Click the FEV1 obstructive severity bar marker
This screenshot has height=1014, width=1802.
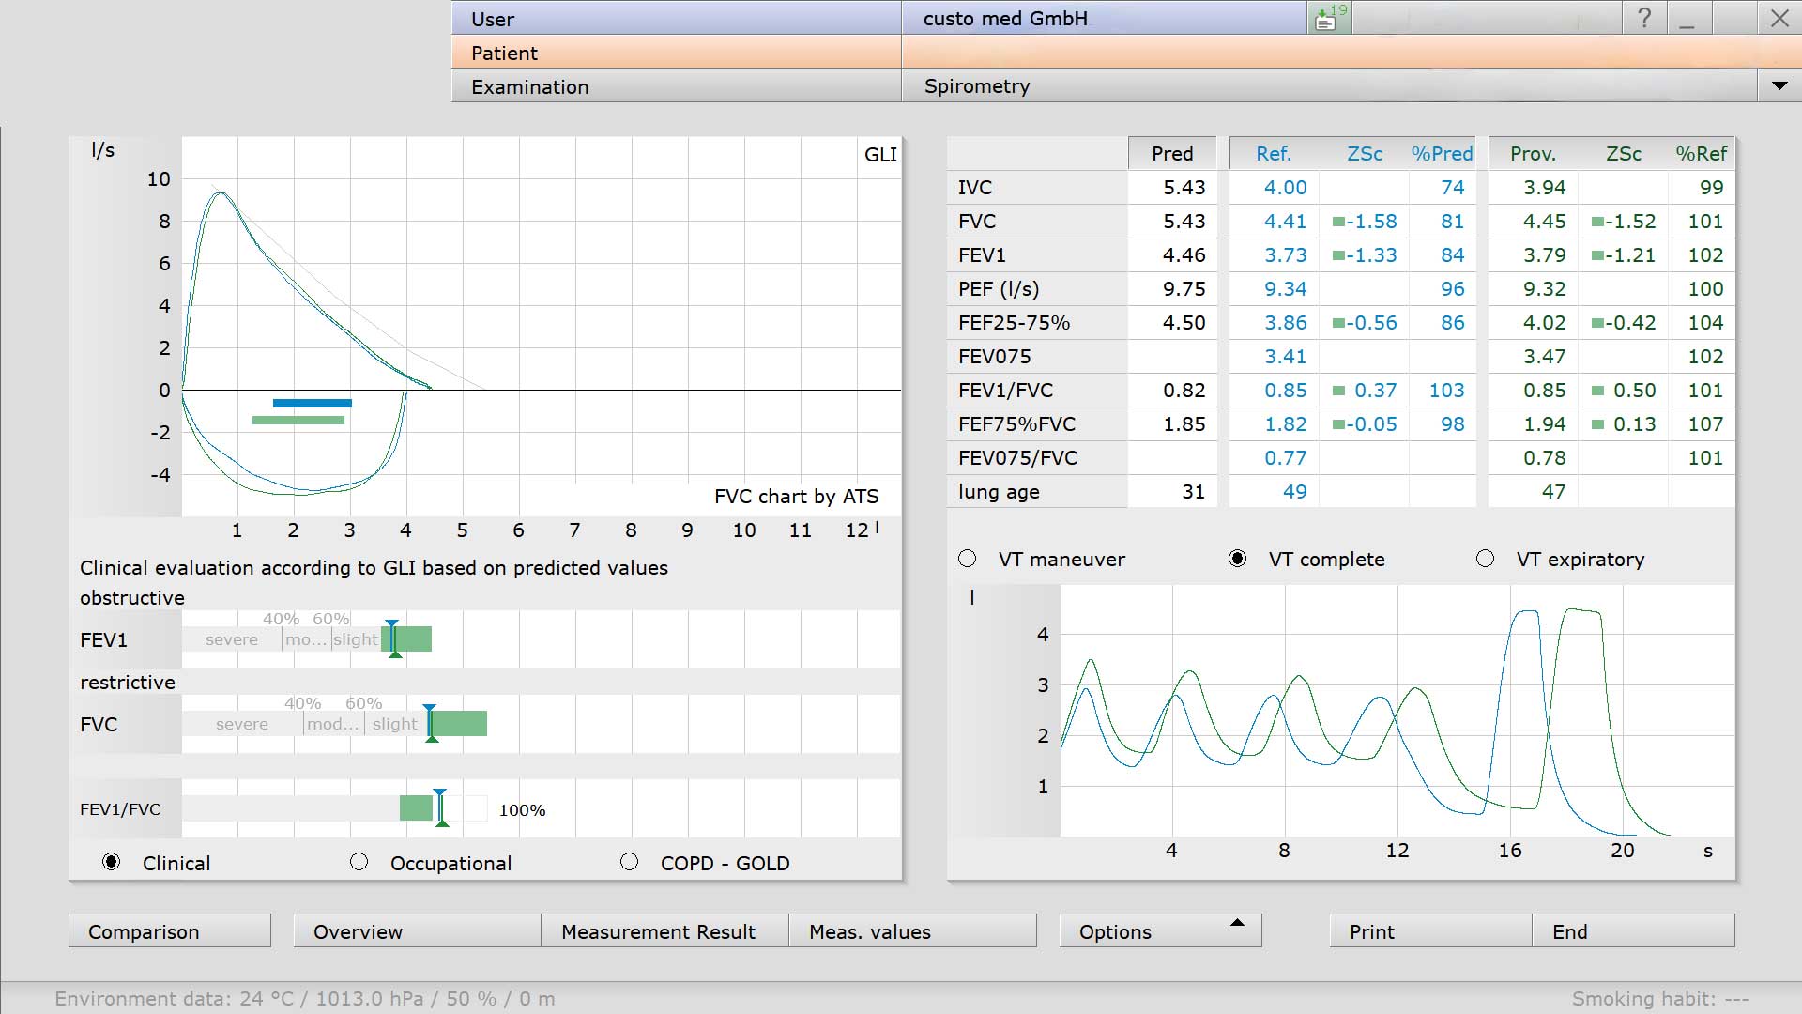click(x=393, y=639)
